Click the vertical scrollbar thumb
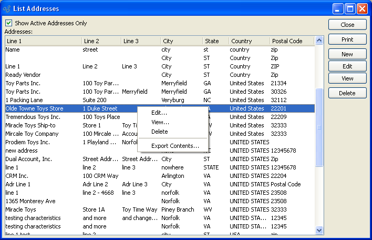The height and width of the screenshot is (240, 372). click(318, 127)
